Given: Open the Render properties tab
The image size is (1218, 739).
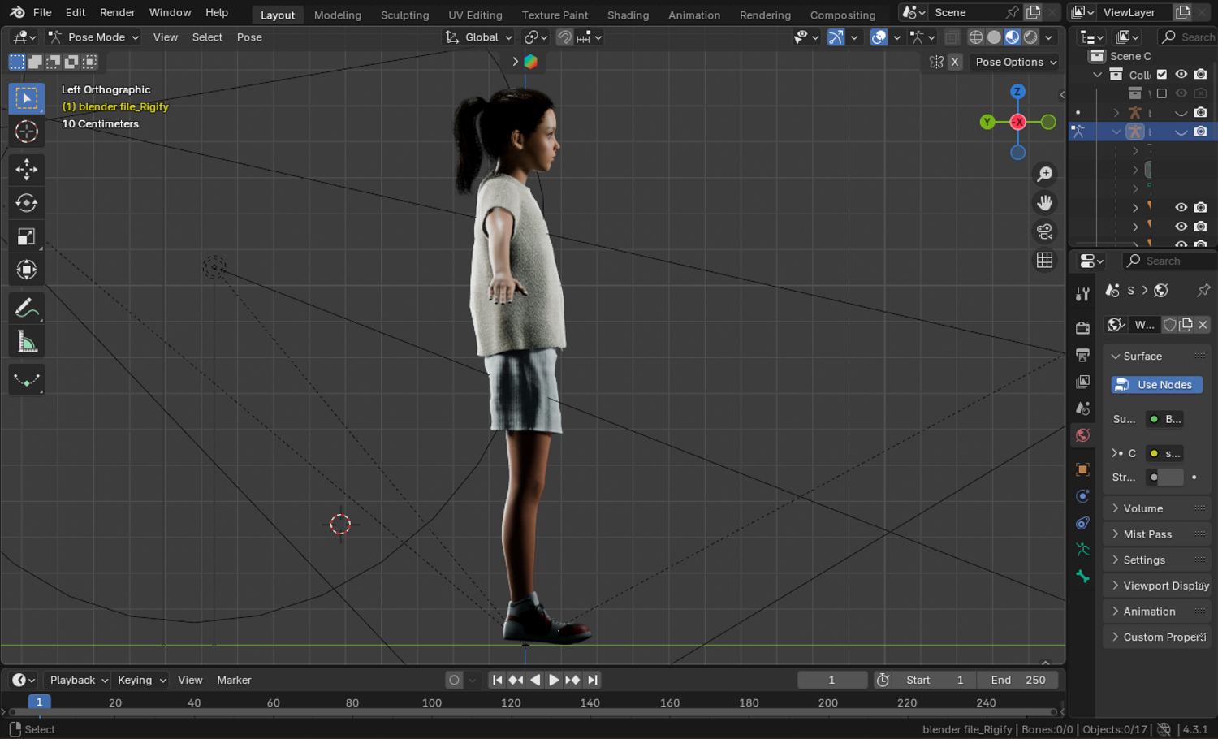Looking at the screenshot, I should [x=1082, y=328].
